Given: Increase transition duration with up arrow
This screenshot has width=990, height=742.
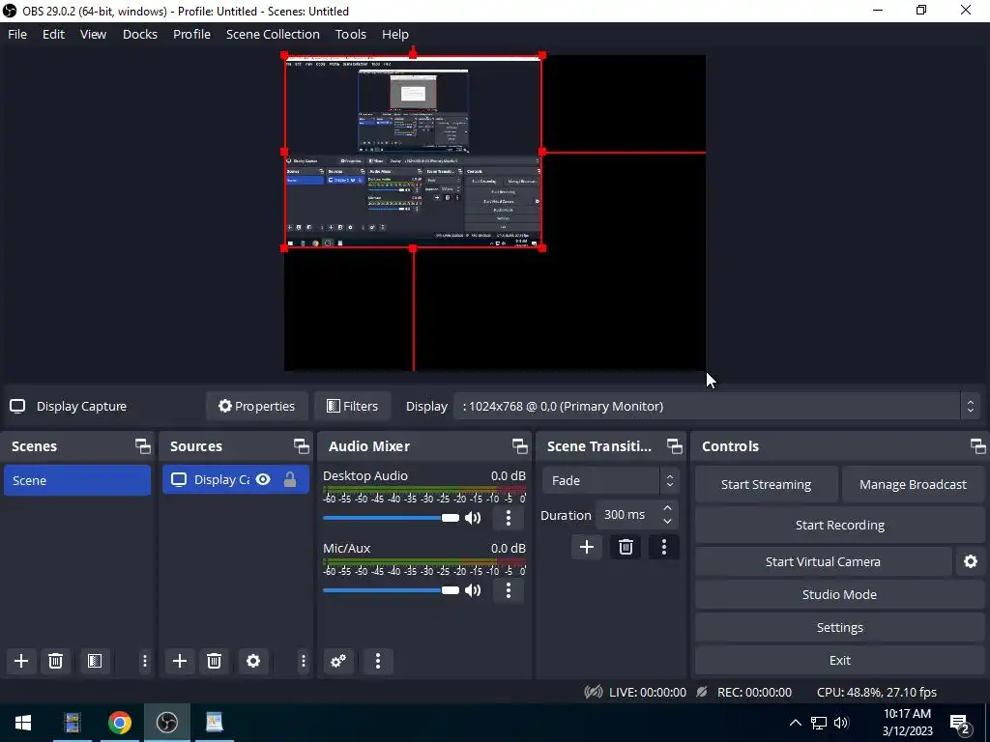Looking at the screenshot, I should pyautogui.click(x=667, y=508).
